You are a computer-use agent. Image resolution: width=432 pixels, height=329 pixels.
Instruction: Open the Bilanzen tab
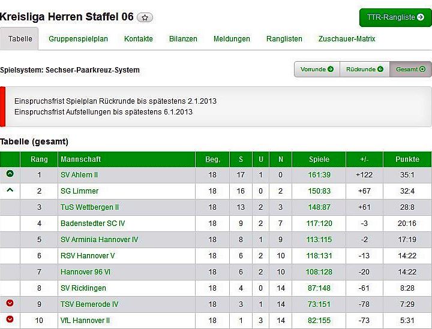(183, 39)
